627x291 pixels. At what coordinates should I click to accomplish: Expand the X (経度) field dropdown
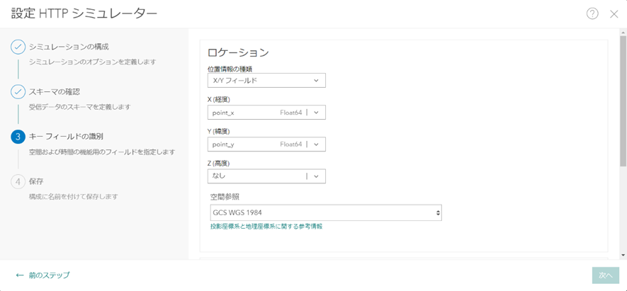coord(317,113)
